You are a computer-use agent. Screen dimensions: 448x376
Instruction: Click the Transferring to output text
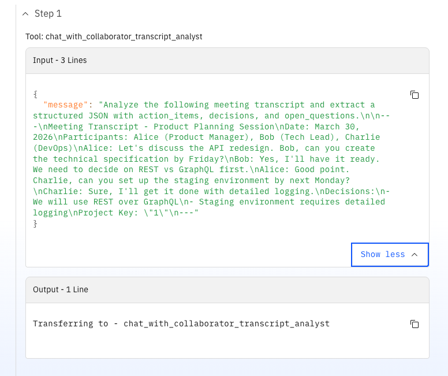[181, 324]
